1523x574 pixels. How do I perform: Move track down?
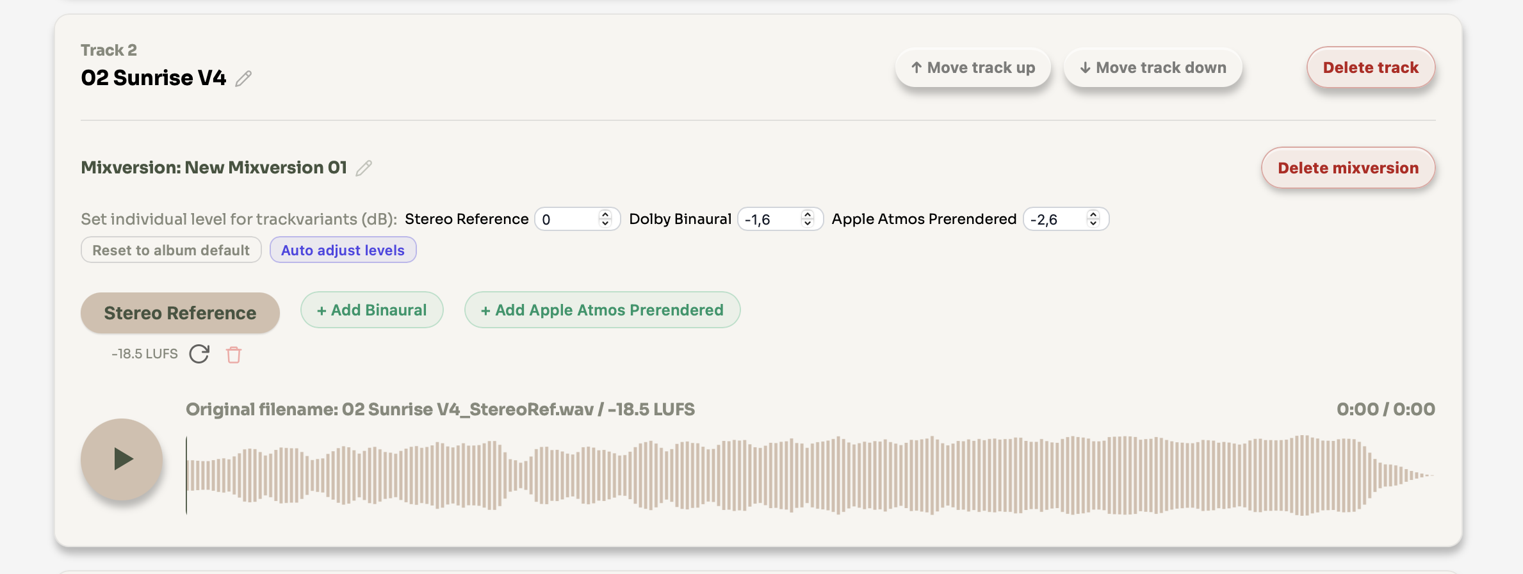1152,68
